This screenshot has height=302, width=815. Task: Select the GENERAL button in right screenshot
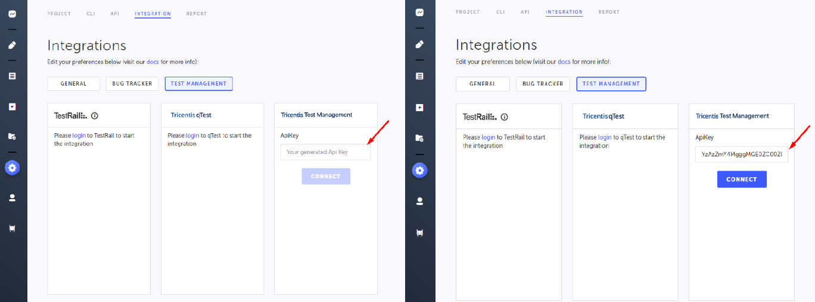click(x=483, y=84)
